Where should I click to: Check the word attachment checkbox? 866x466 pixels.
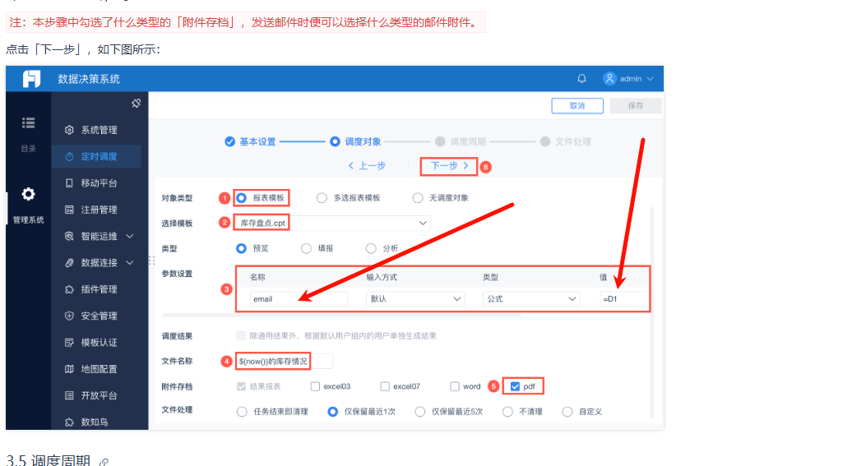pyautogui.click(x=455, y=386)
